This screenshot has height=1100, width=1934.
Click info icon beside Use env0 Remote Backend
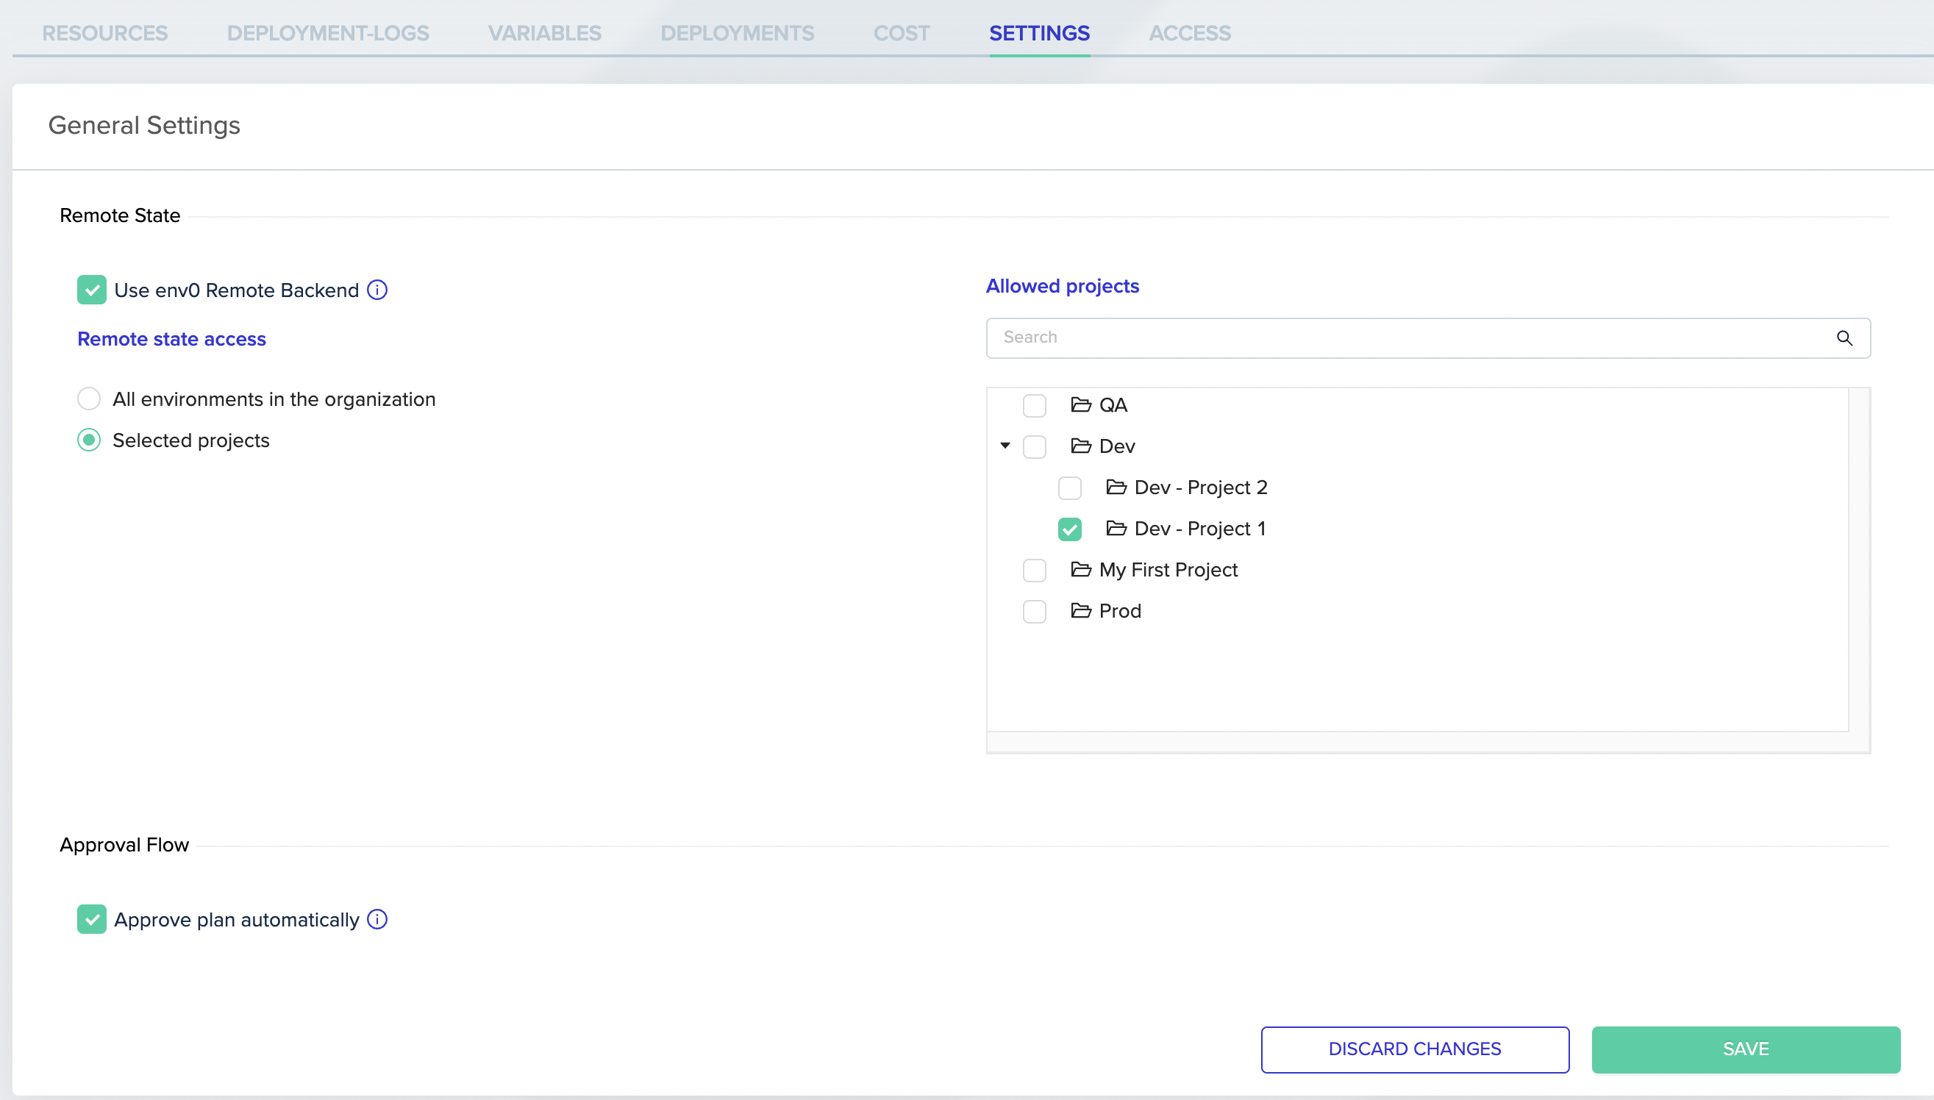pyautogui.click(x=377, y=290)
